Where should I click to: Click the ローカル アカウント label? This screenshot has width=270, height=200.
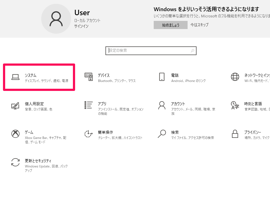click(x=87, y=21)
